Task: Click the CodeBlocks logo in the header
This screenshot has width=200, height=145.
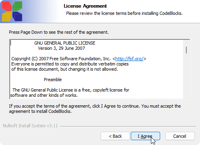Action: point(12,11)
